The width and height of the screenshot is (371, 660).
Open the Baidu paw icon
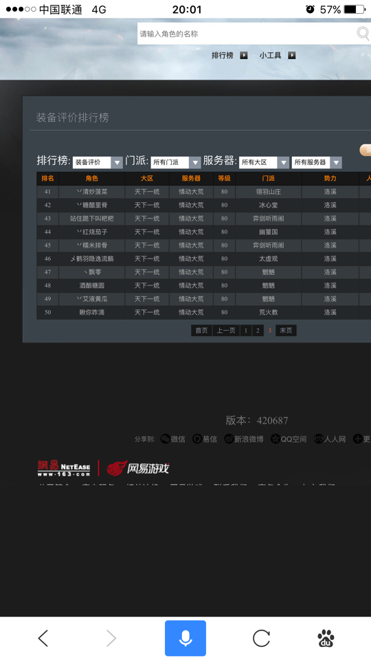tap(326, 638)
